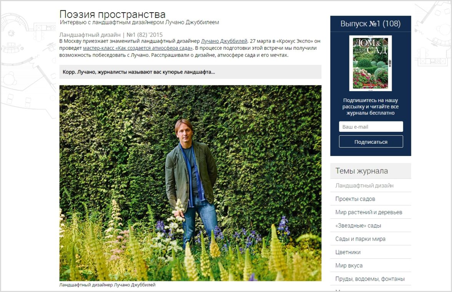
Task: Open the Дом & Сад magazine cover thumbnail
Action: 371,63
